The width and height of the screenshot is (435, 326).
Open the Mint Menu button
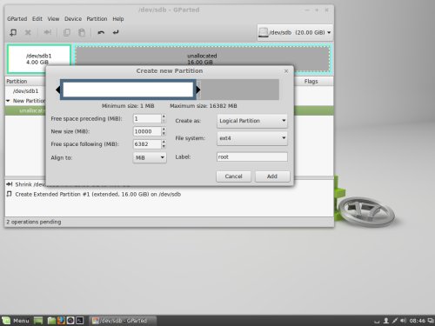(x=16, y=321)
